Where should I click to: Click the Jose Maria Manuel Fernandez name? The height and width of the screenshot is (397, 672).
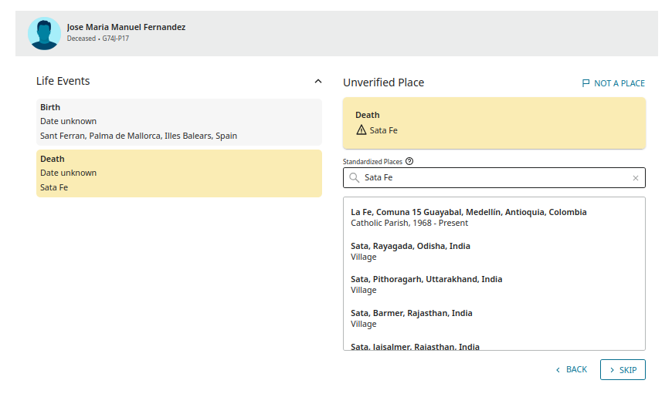coord(126,27)
